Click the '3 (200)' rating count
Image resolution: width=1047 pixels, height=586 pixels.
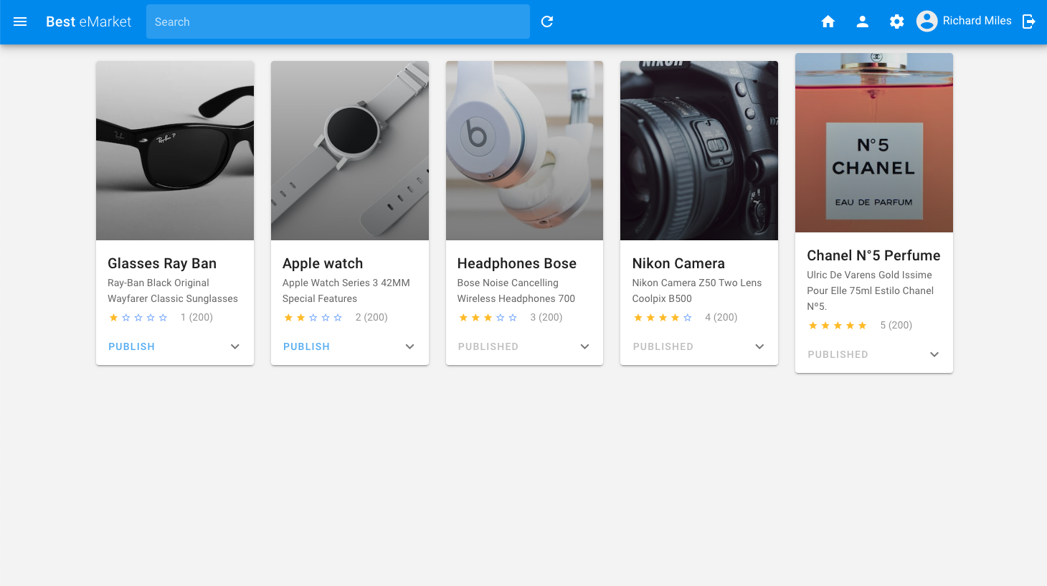546,317
